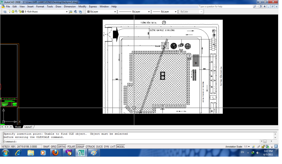Click the Clean Screen icon

coord(276,147)
